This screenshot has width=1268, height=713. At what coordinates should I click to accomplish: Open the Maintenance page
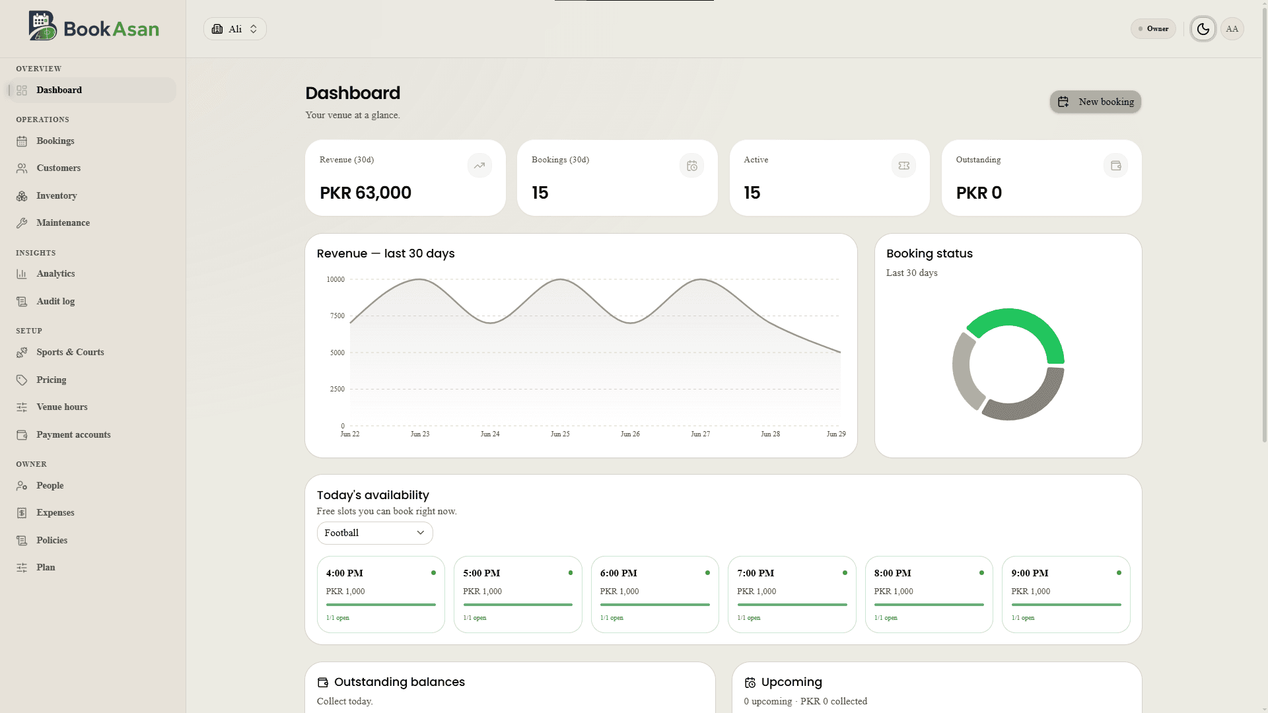92,223
